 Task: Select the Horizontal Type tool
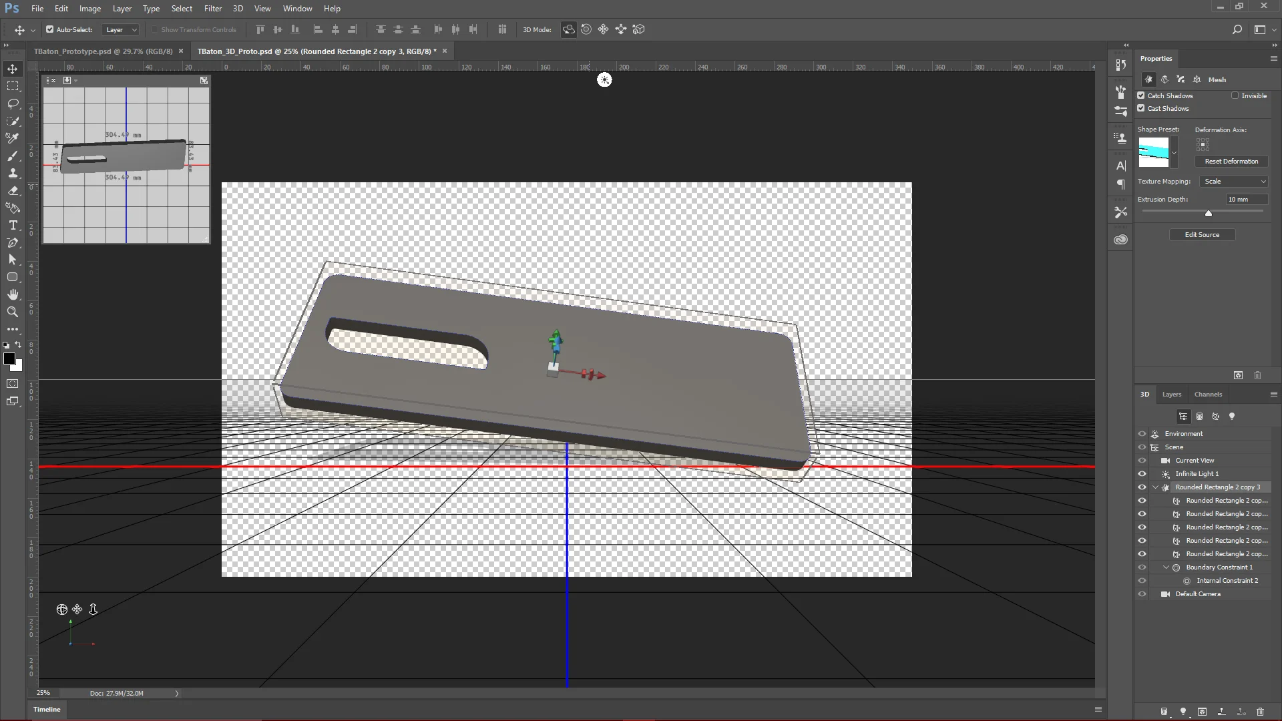pos(13,226)
